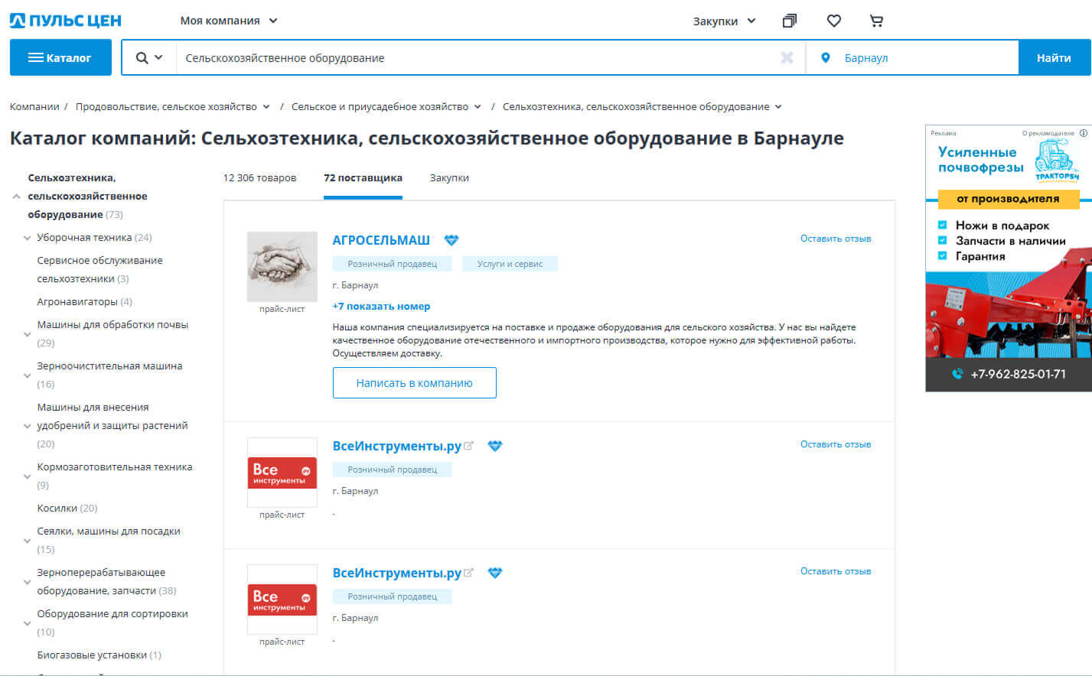Open 'Сельское и приусадебное хозяйство' breadcrumb dropdown
The height and width of the screenshot is (676, 1092).
478,107
